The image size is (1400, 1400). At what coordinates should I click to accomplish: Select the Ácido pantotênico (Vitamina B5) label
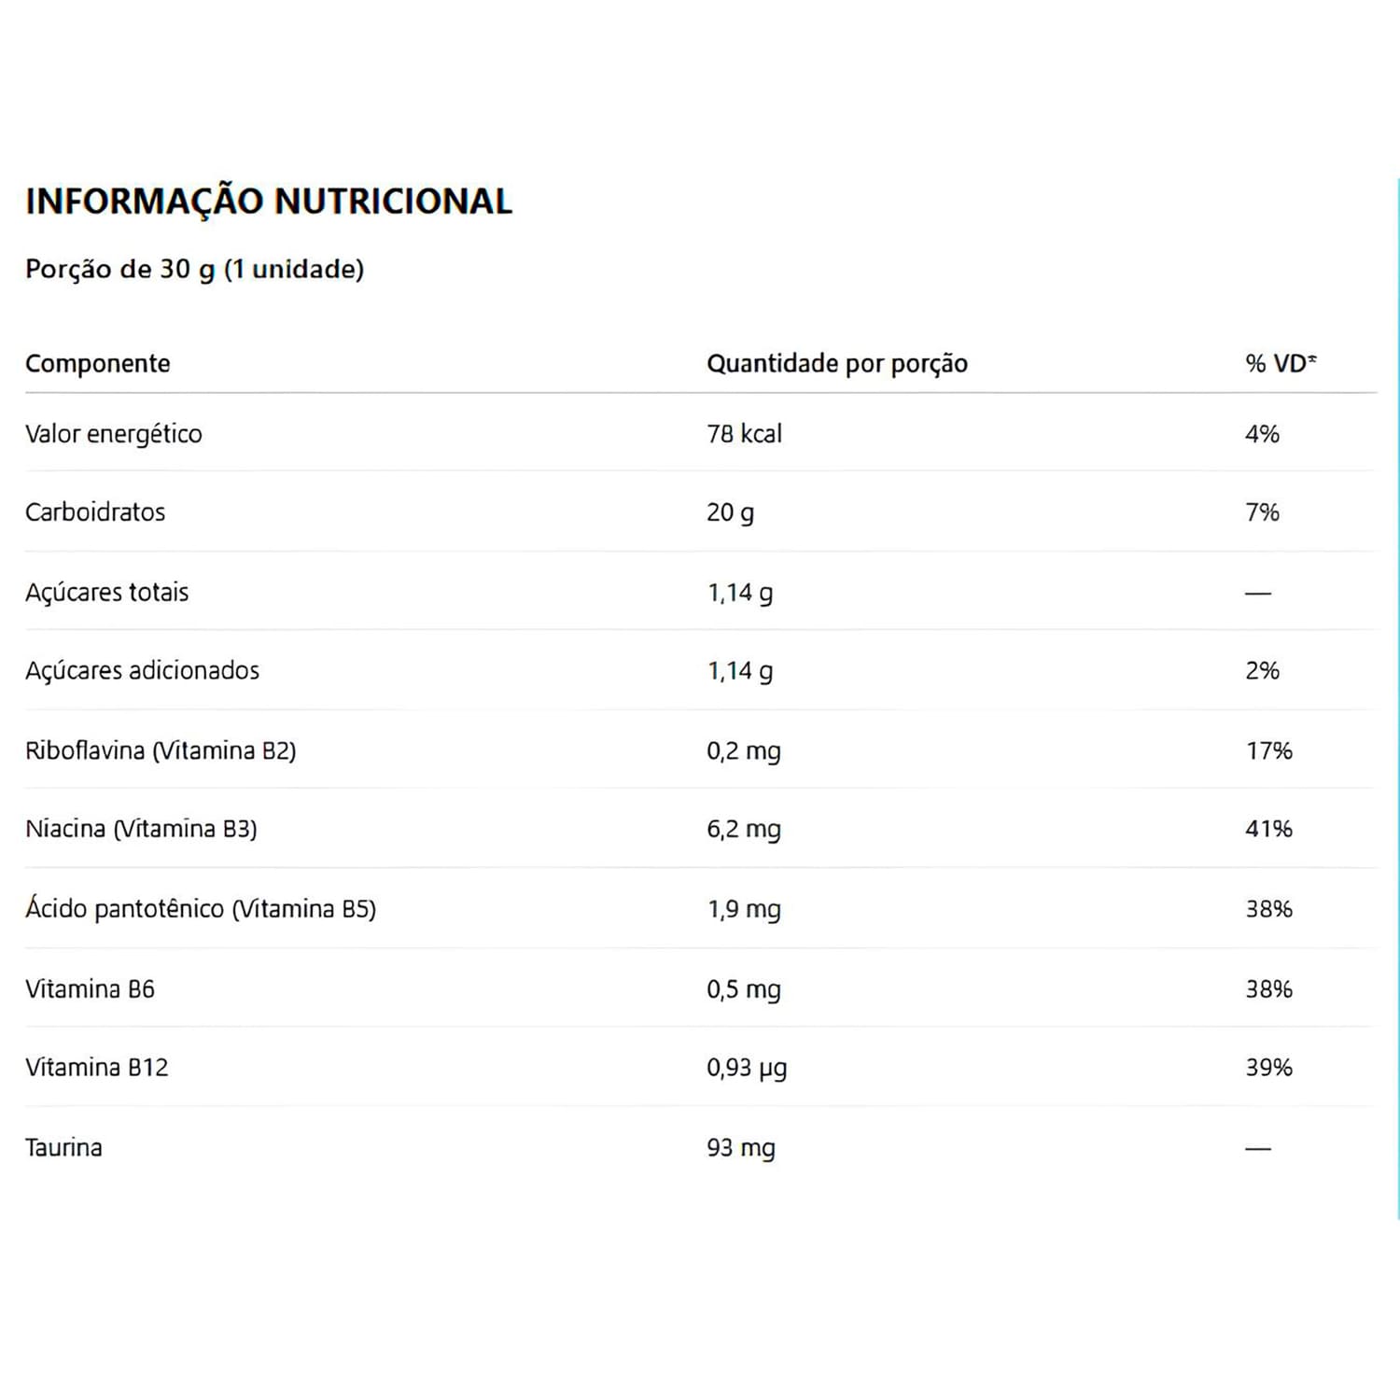[201, 909]
